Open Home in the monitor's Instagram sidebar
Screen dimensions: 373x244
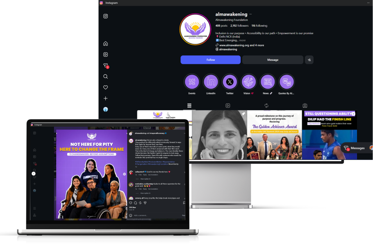(x=105, y=43)
